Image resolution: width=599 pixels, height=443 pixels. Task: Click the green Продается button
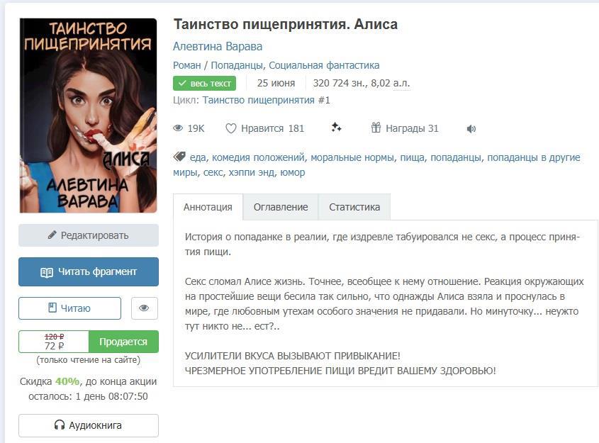pos(123,342)
